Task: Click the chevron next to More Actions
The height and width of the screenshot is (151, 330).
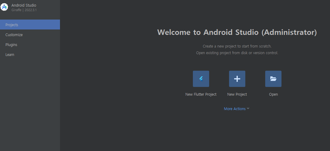Action: click(248, 108)
